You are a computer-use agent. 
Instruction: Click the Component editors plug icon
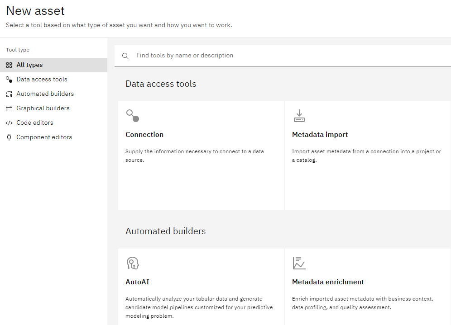9,137
